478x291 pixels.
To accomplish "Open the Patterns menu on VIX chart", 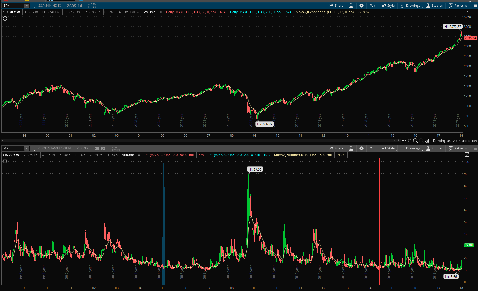I will tap(458, 148).
